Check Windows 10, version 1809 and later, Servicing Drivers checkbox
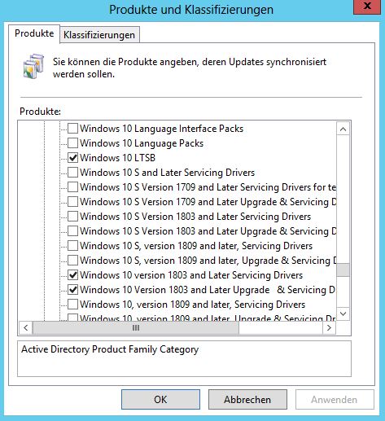Image resolution: width=385 pixels, height=421 pixels. [72, 304]
